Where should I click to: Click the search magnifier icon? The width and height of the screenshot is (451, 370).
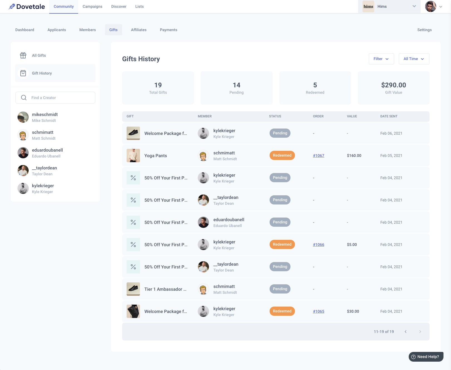24,98
